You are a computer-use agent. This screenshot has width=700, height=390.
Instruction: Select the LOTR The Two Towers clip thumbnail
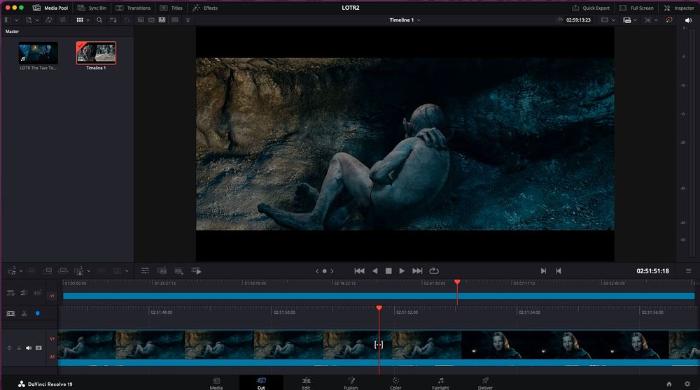click(x=38, y=52)
